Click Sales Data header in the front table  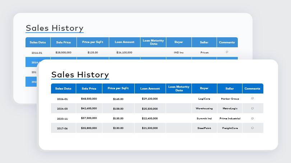[x=63, y=88]
